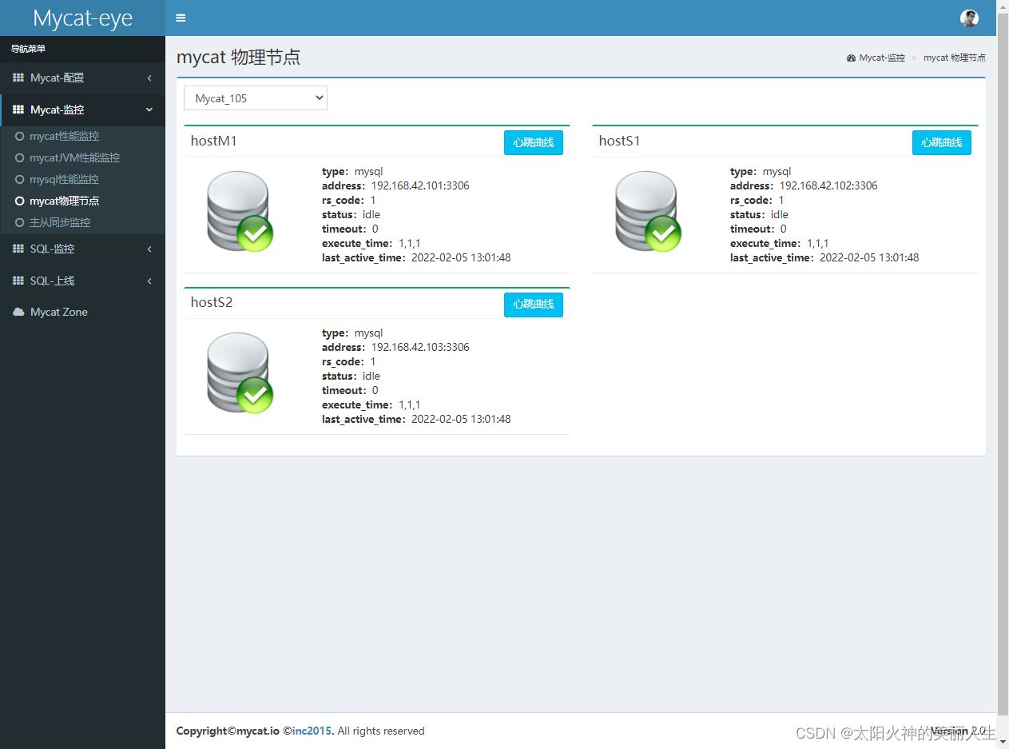Toggle the hamburger sidebar menu icon
The height and width of the screenshot is (749, 1009).
(181, 18)
